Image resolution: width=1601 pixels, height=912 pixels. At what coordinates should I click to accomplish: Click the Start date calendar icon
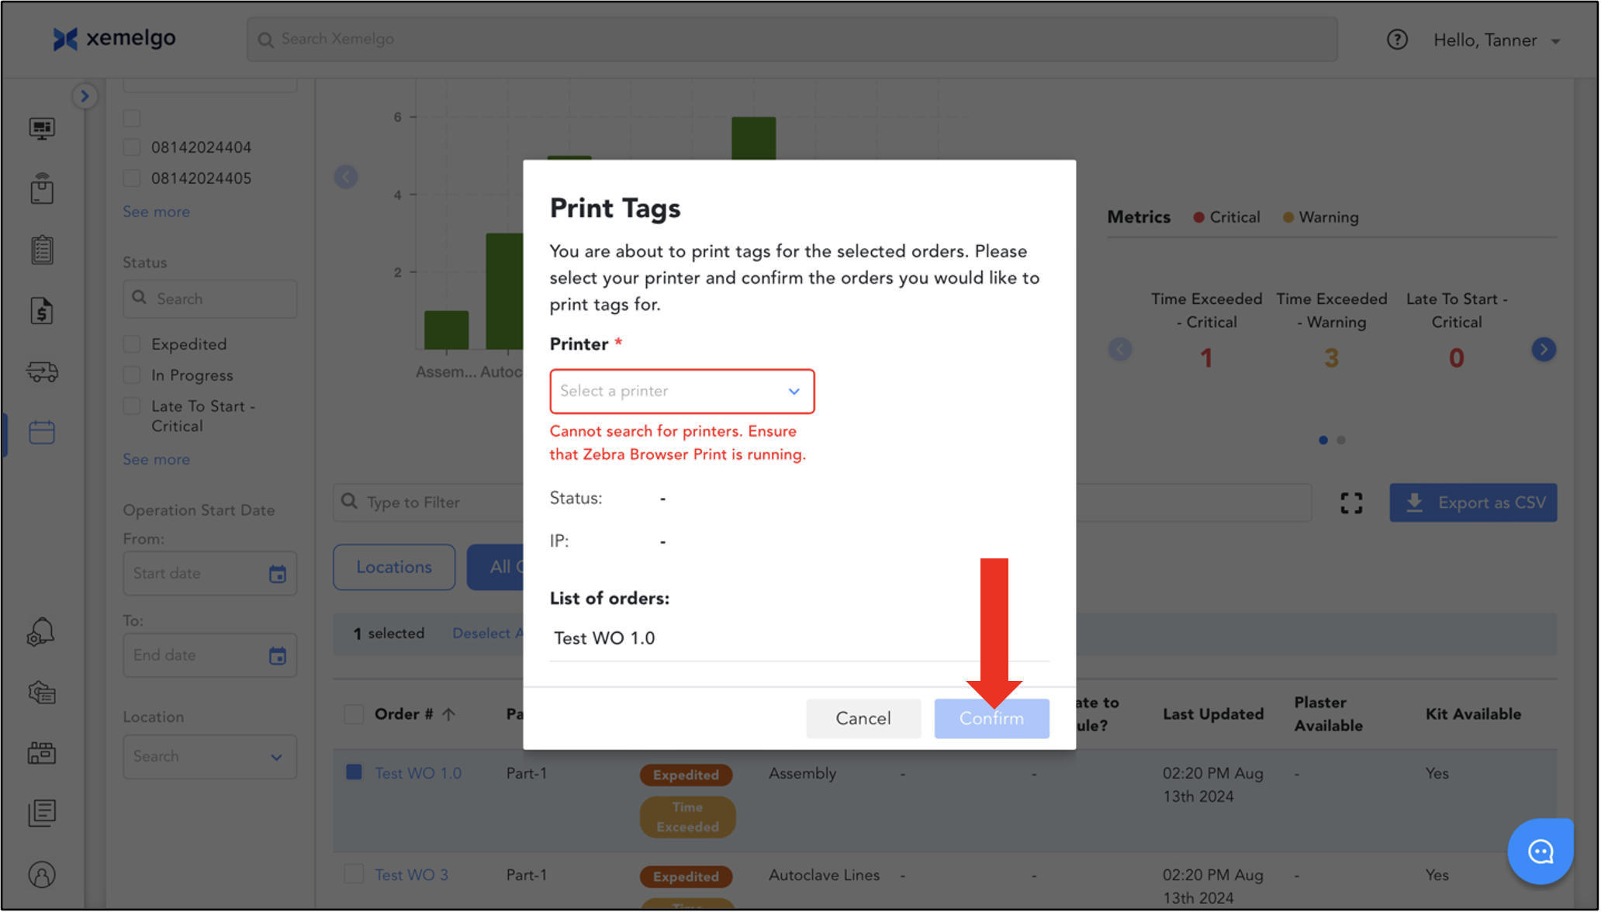point(277,574)
